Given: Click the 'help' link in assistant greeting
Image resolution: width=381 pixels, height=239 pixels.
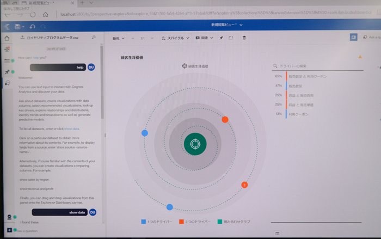Looking at the screenshot, I should pos(36,58).
